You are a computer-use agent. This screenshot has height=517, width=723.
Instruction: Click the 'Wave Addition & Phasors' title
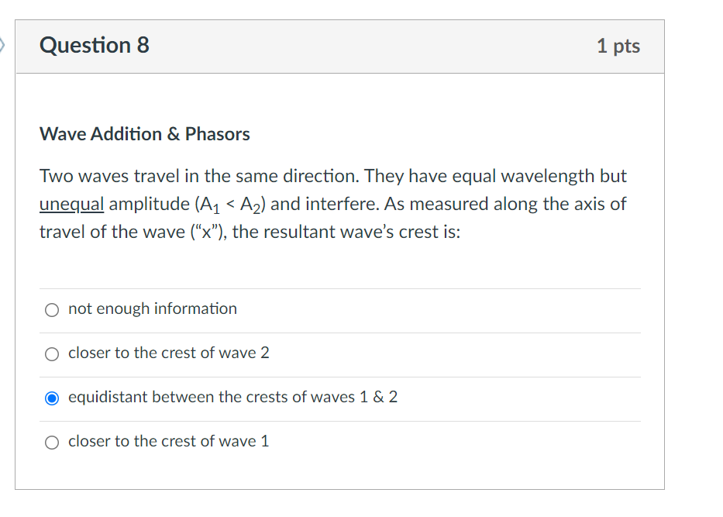point(144,134)
